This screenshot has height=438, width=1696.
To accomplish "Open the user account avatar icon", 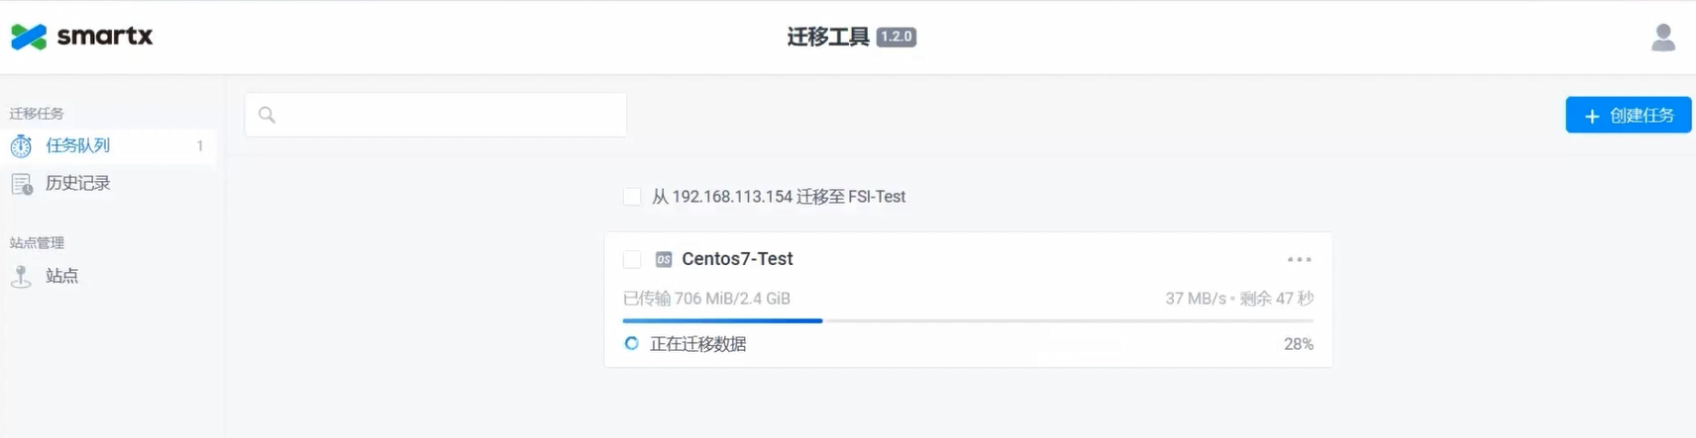I will (x=1663, y=38).
